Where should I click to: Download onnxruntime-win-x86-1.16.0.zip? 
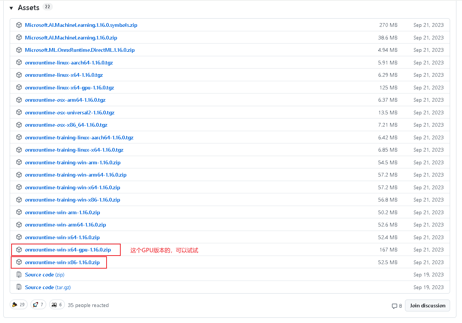(62, 262)
